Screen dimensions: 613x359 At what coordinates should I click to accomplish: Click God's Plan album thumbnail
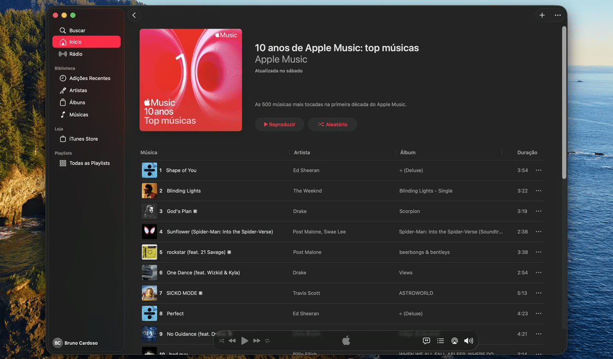click(x=150, y=211)
